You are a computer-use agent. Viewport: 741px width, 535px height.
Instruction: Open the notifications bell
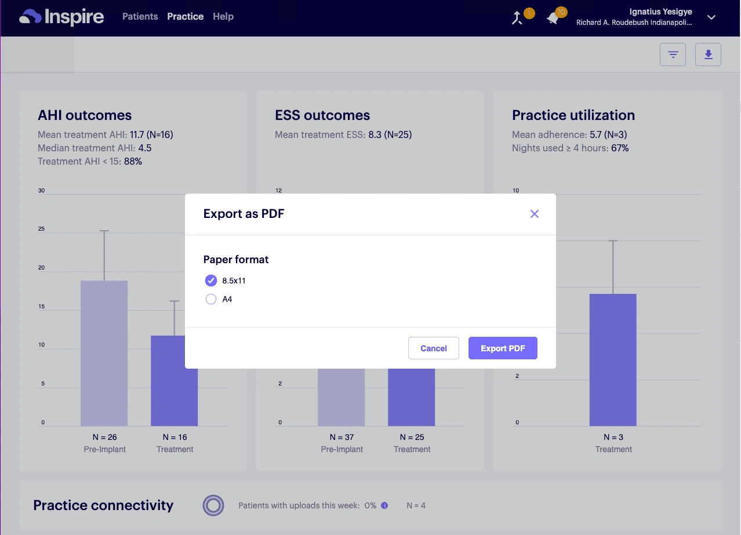click(553, 18)
